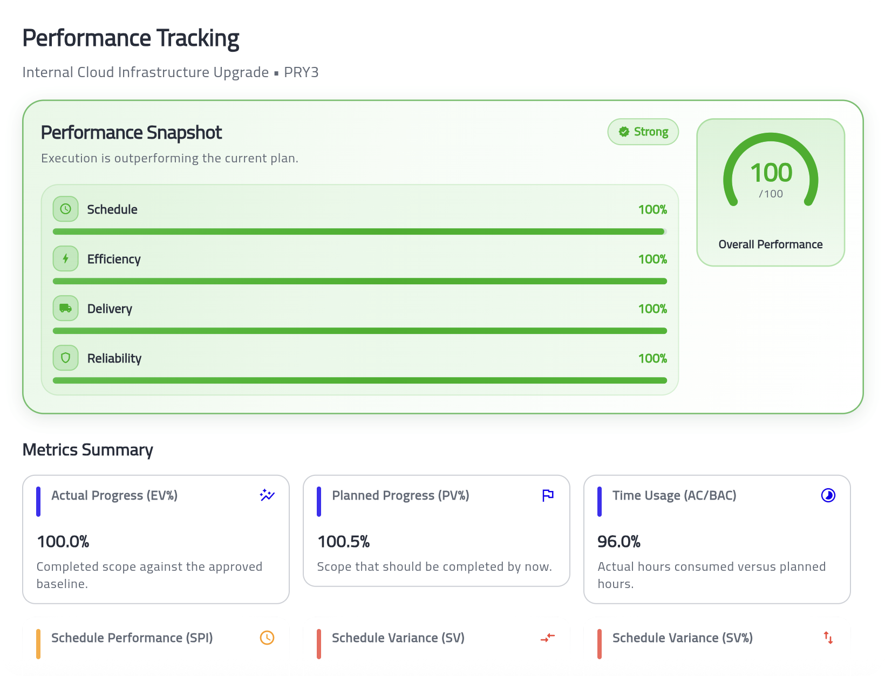The width and height of the screenshot is (885, 676).
Task: Click the half-moon icon on Time Usage card
Action: coord(828,495)
